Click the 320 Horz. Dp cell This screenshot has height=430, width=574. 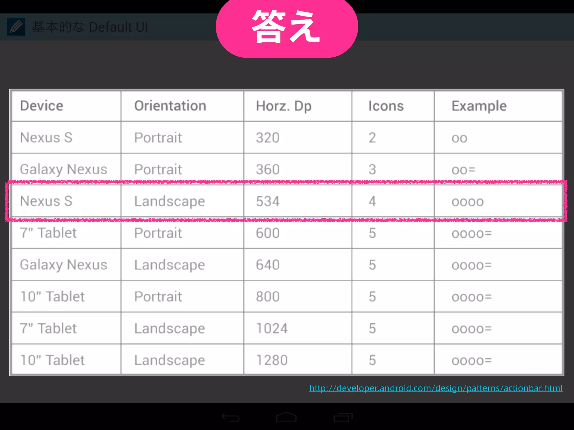click(x=268, y=138)
